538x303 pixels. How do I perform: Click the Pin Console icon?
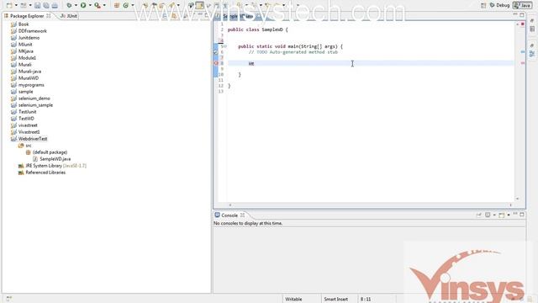pyautogui.click(x=479, y=215)
